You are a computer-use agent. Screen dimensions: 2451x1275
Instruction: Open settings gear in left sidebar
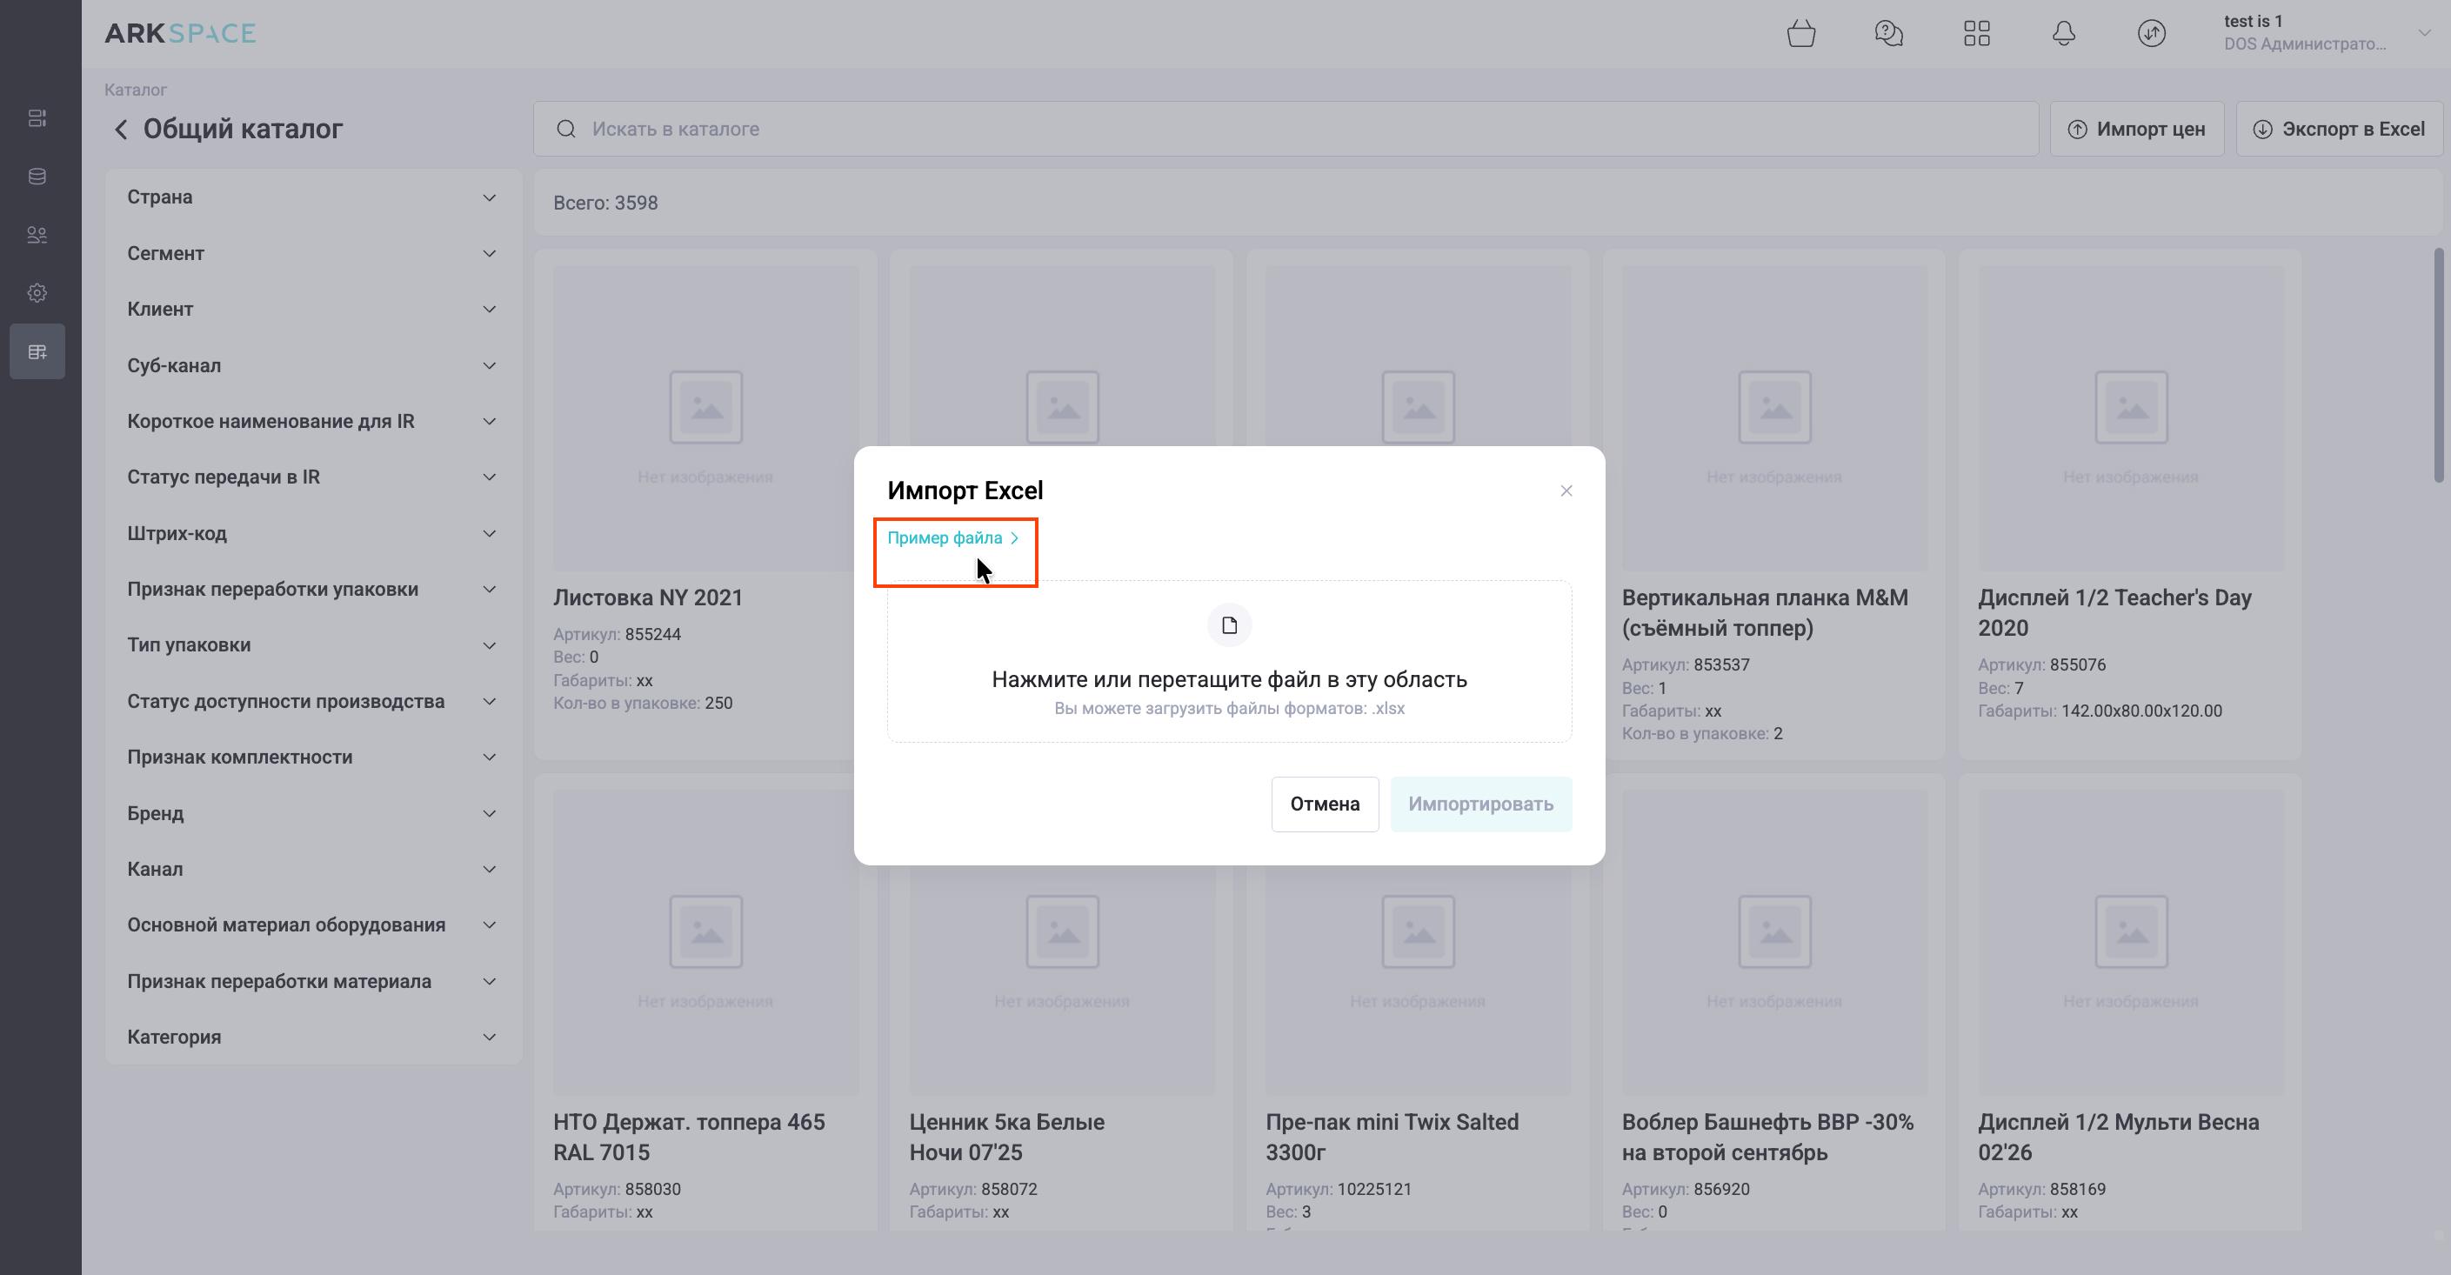pyautogui.click(x=37, y=293)
